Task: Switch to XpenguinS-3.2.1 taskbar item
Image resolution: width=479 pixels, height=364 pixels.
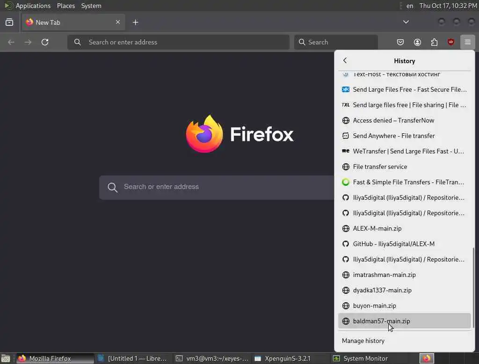Action: pyautogui.click(x=290, y=358)
